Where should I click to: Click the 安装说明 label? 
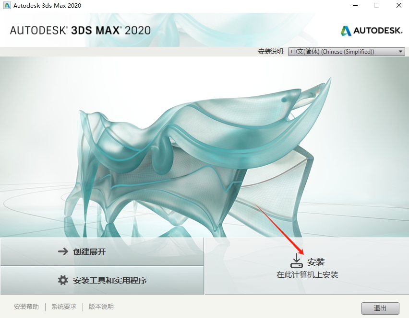271,52
